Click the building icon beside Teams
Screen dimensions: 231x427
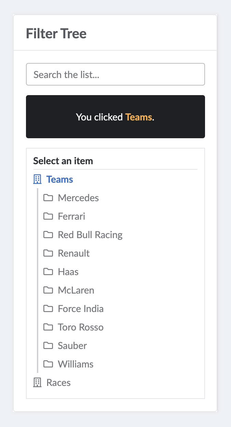point(37,179)
